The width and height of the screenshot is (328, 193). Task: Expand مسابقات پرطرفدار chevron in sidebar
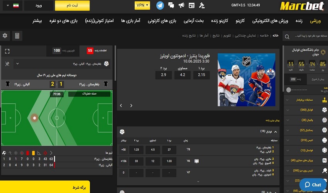tap(287, 100)
